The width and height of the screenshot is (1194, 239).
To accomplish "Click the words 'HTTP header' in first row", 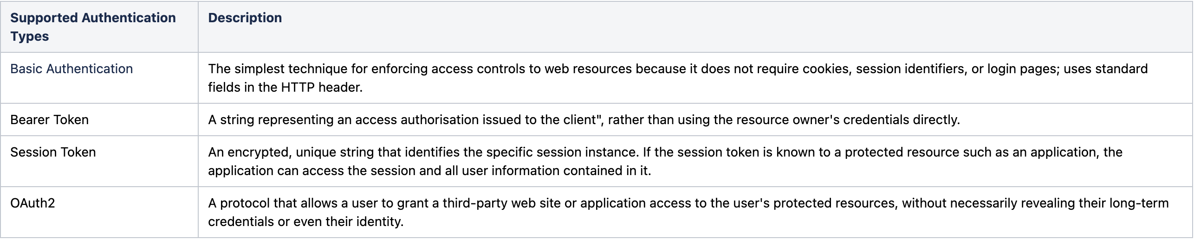I will (x=321, y=87).
